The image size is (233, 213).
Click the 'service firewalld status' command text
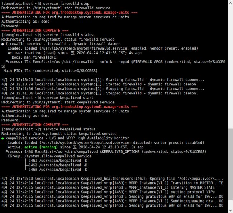(68, 35)
